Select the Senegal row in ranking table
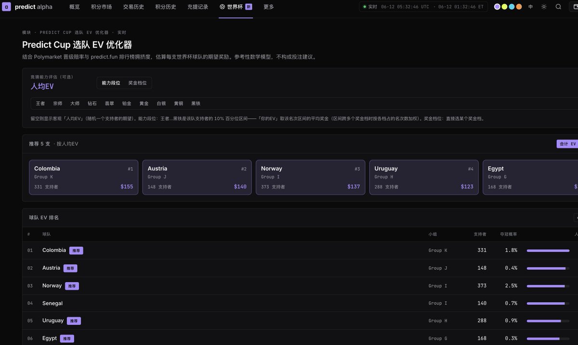 click(300, 303)
